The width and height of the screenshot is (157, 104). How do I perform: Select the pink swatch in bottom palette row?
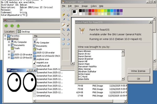93,14
